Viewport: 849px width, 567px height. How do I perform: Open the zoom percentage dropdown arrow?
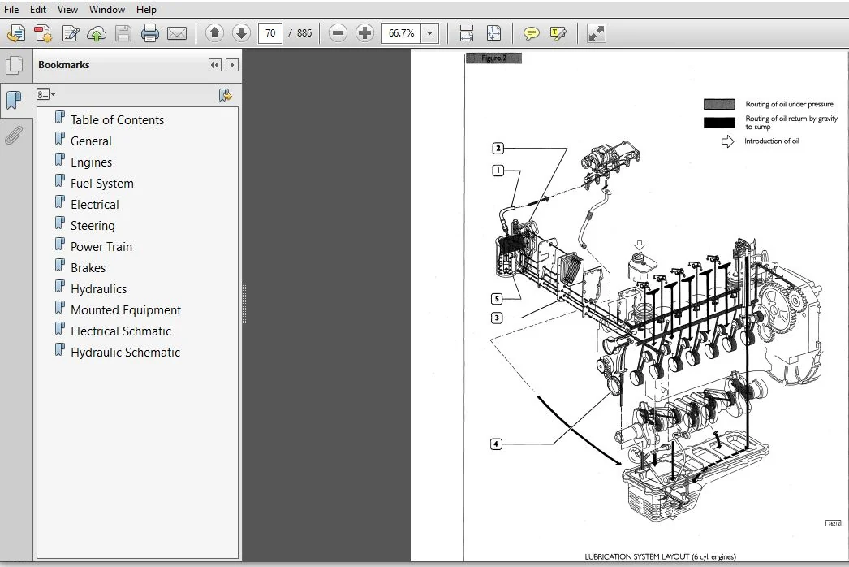(x=430, y=33)
